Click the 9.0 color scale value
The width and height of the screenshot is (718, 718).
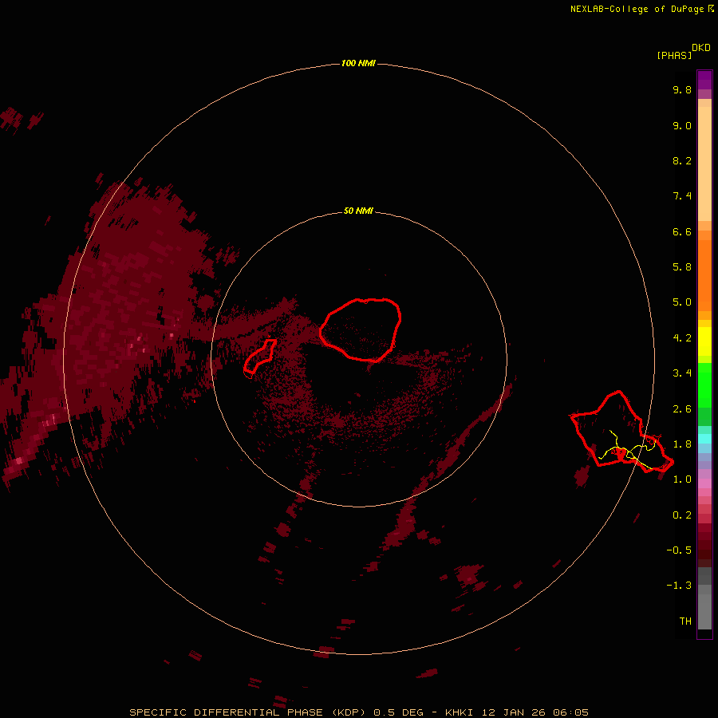click(682, 125)
